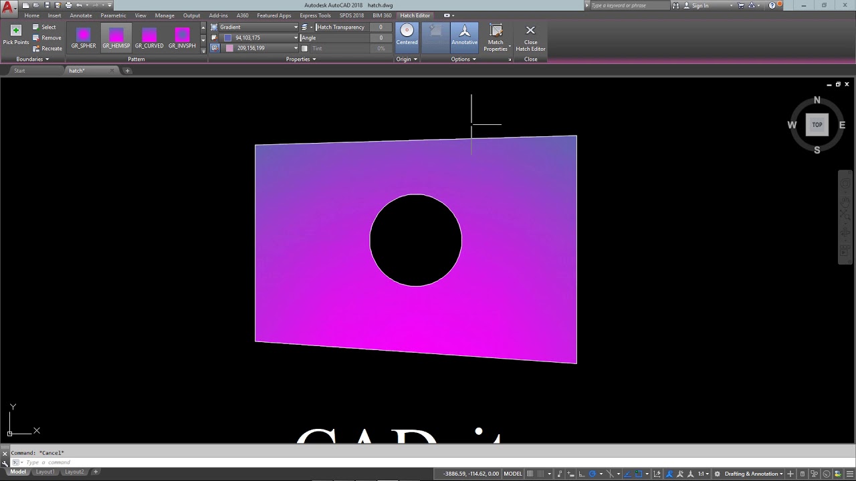Open the Parametric ribbon tab
The image size is (856, 481).
tap(113, 15)
